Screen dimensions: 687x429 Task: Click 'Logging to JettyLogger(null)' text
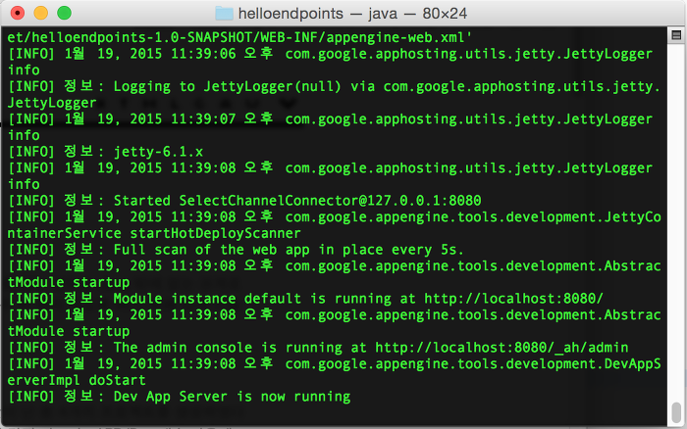(x=227, y=86)
